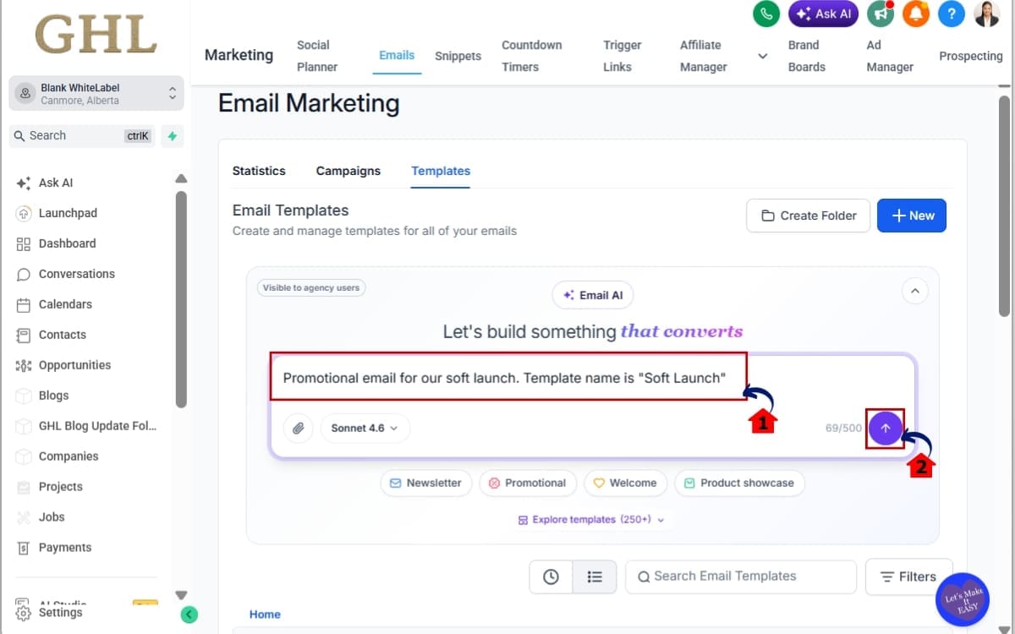Select the Emails tab
Viewport: 1015px width, 634px height.
click(397, 56)
